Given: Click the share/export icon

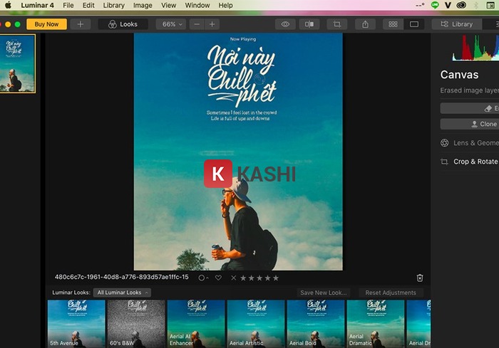Looking at the screenshot, I should (x=366, y=24).
